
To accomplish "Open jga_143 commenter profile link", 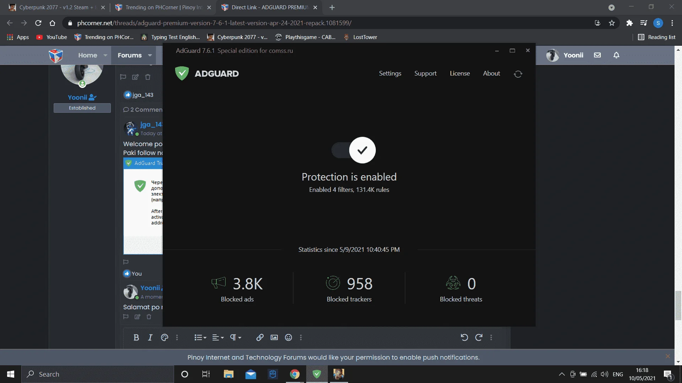I will click(151, 124).
